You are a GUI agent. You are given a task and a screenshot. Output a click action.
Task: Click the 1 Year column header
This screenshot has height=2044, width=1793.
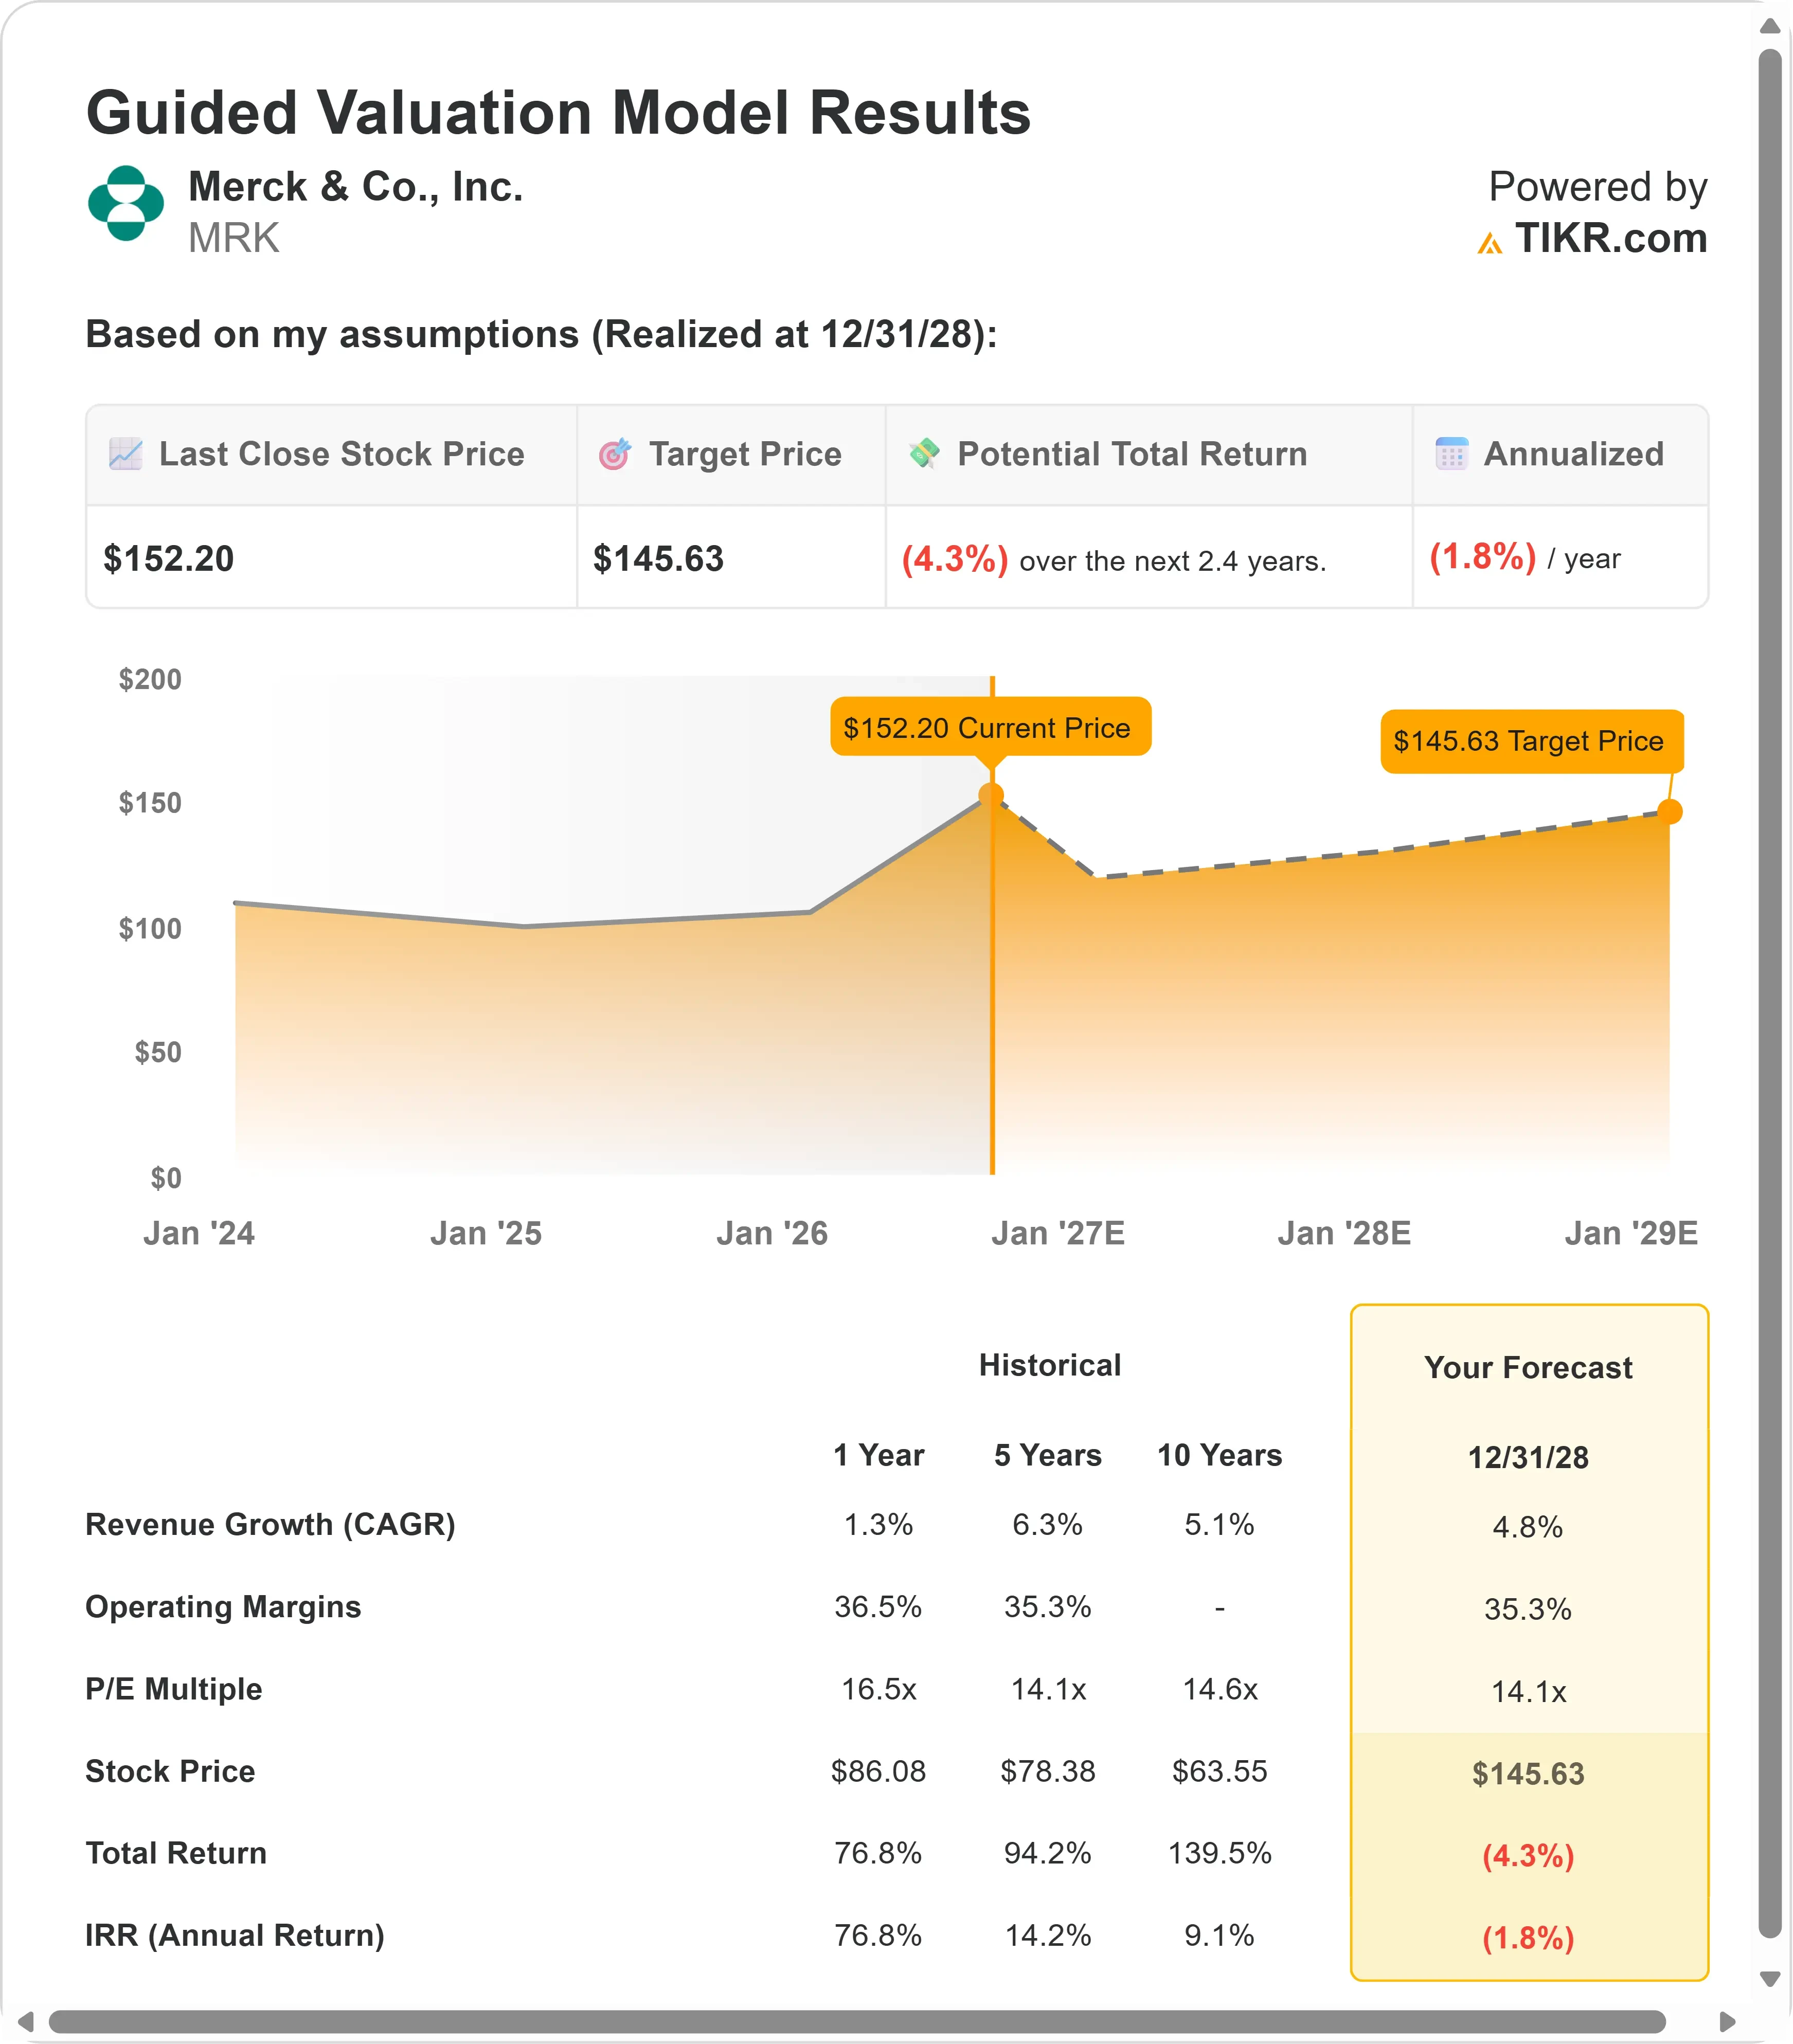click(879, 1455)
